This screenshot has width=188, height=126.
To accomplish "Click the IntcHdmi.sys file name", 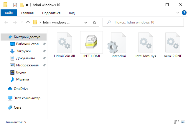I will [x=146, y=56].
